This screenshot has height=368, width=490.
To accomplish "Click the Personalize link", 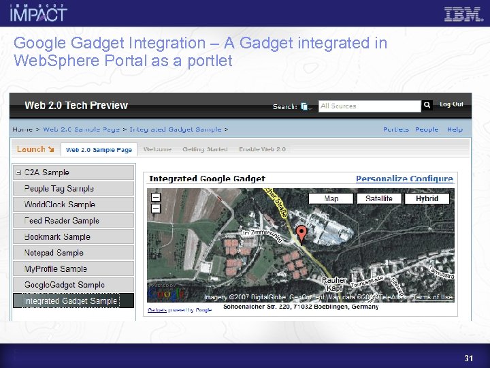I will click(x=382, y=179).
